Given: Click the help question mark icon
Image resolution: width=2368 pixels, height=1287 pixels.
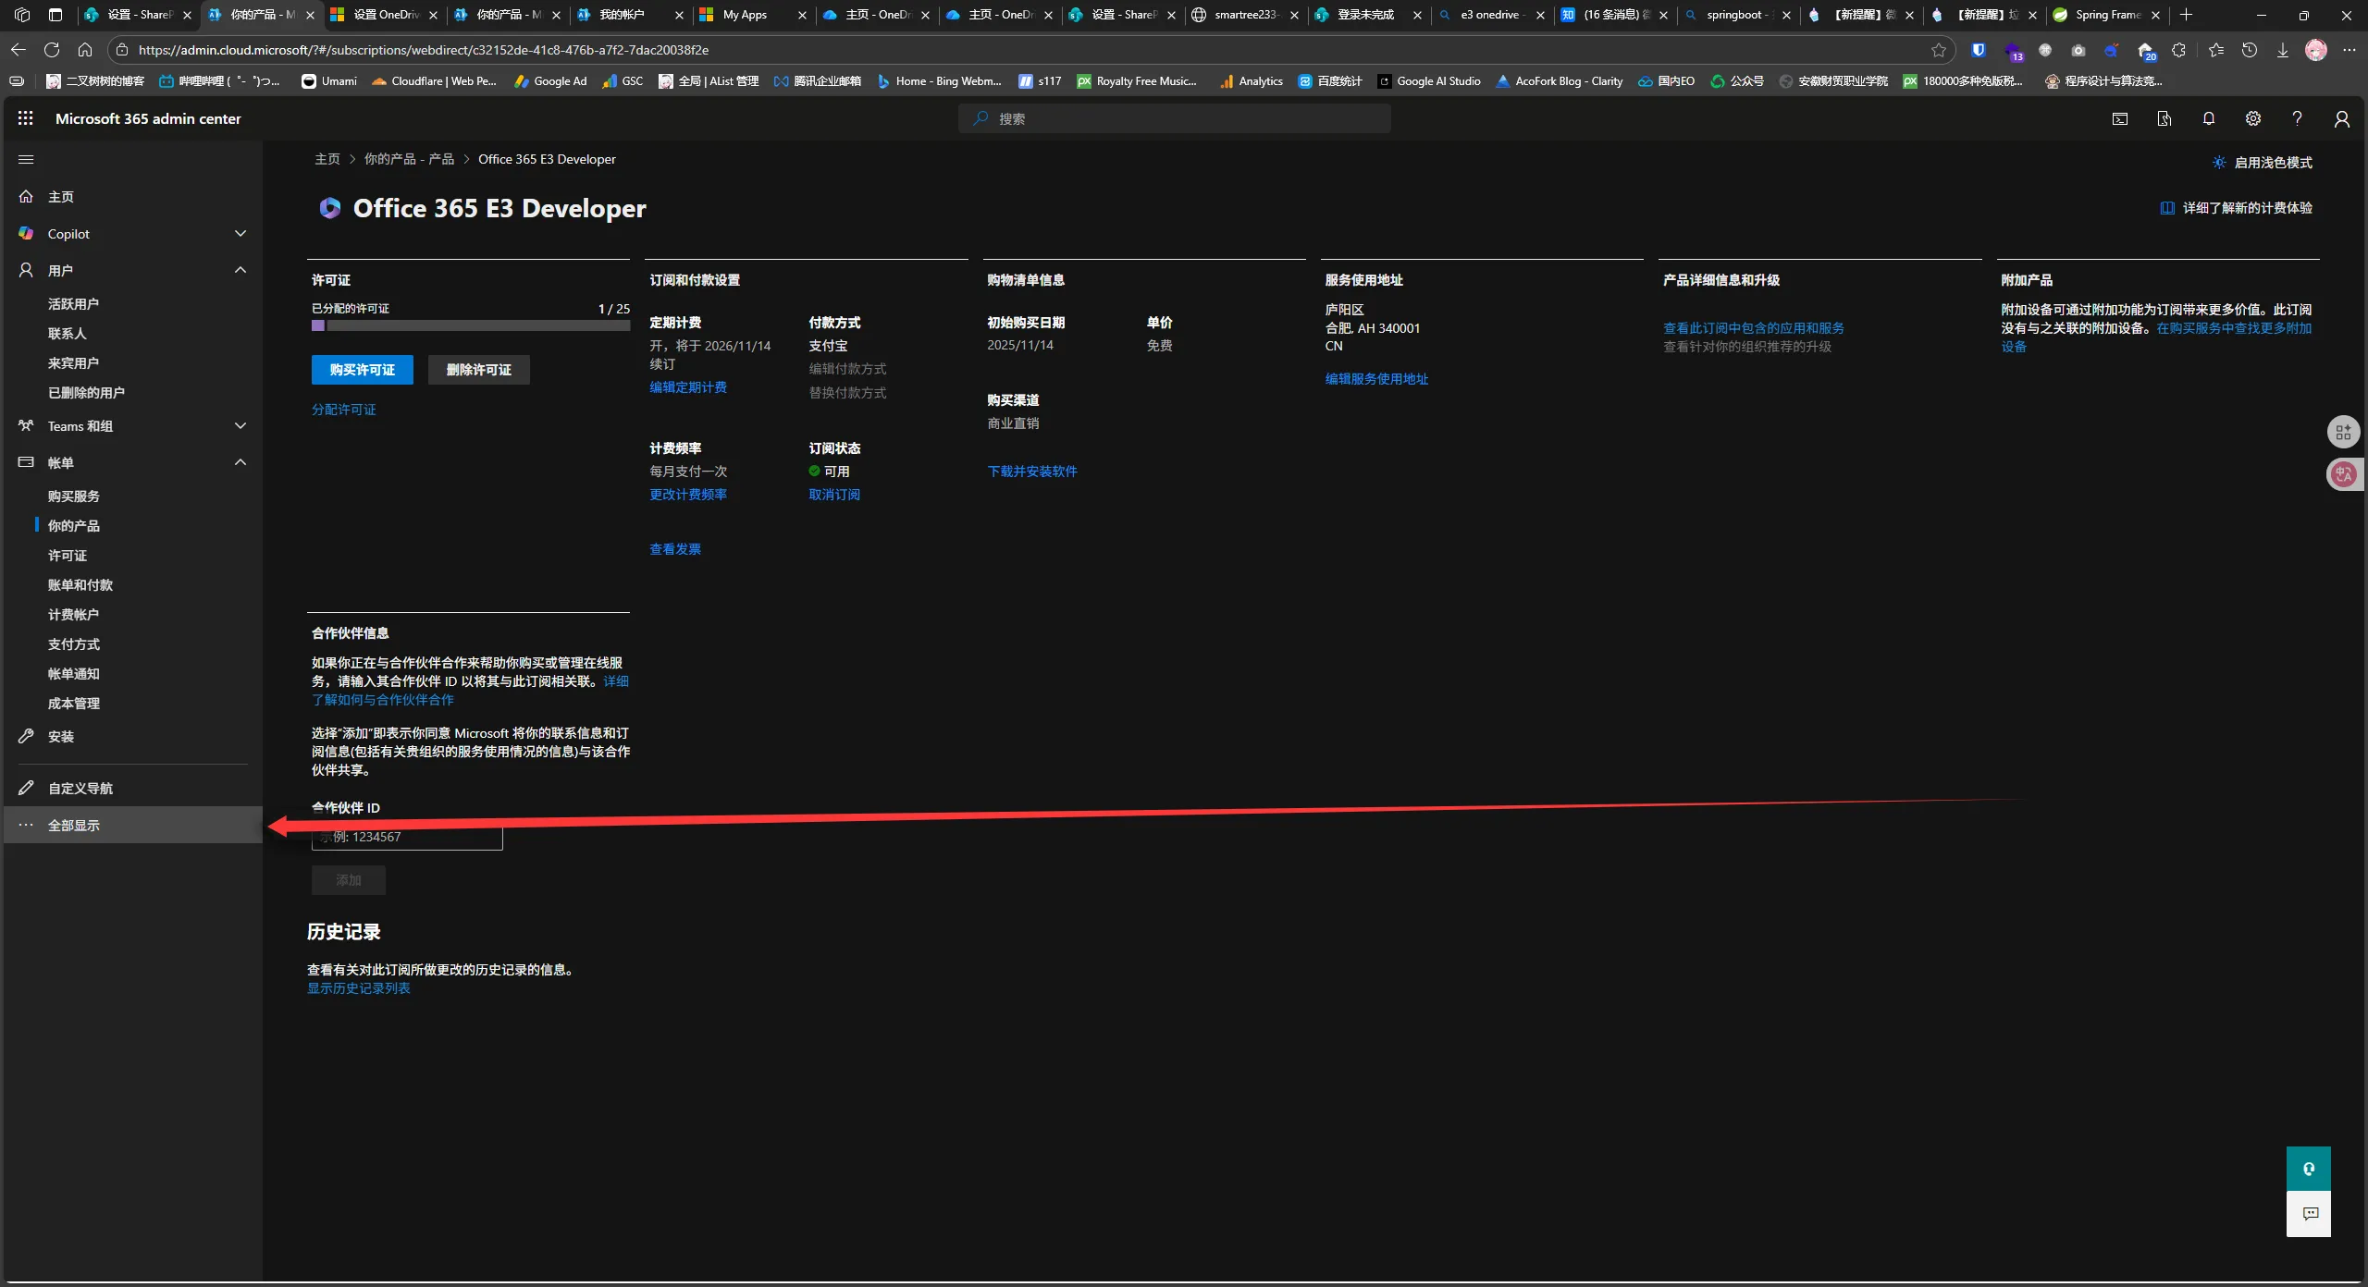Looking at the screenshot, I should click(x=2297, y=118).
